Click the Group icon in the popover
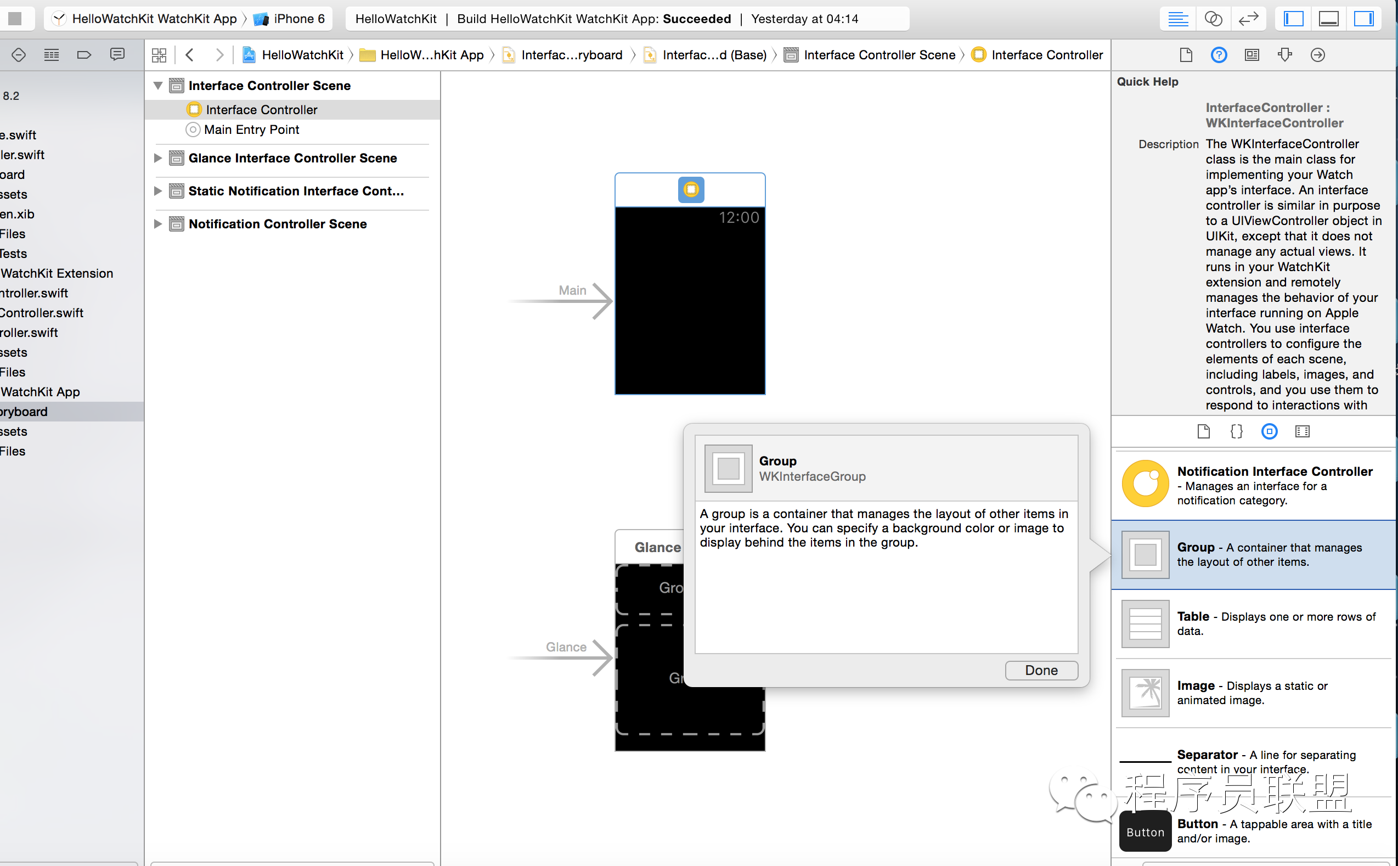 [728, 469]
